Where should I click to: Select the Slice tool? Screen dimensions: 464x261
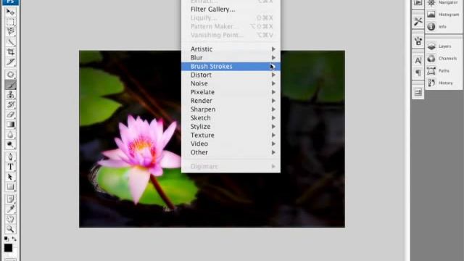tap(10, 62)
